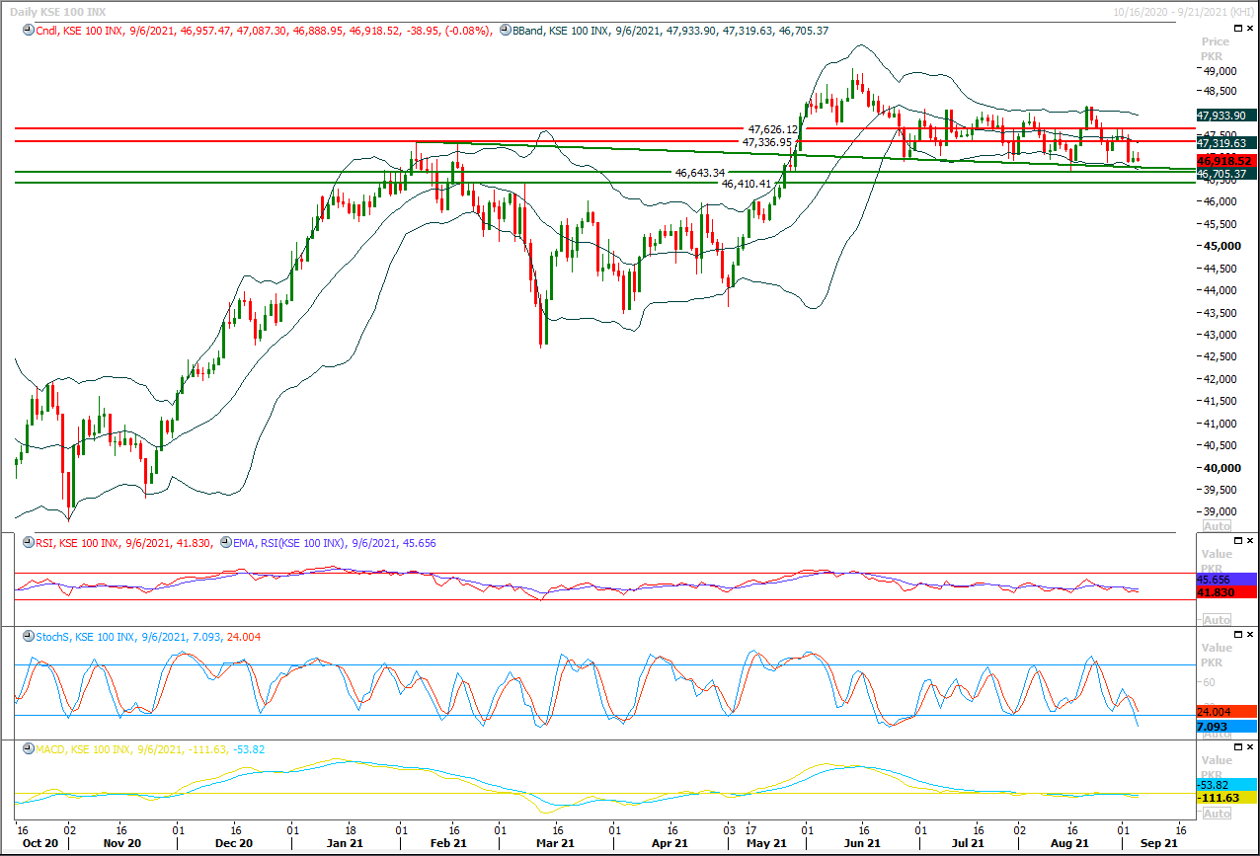This screenshot has height=856, width=1260.
Task: Close the price candlestick pane
Action: pos(1249,29)
